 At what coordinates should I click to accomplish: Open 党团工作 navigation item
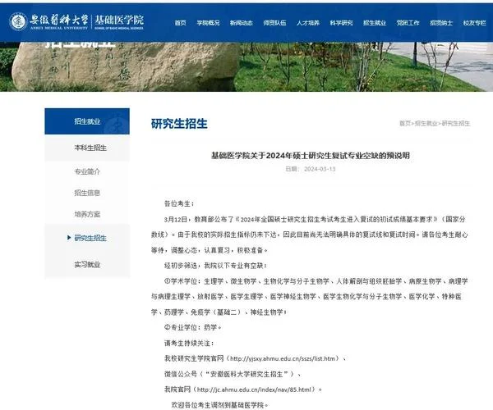408,23
